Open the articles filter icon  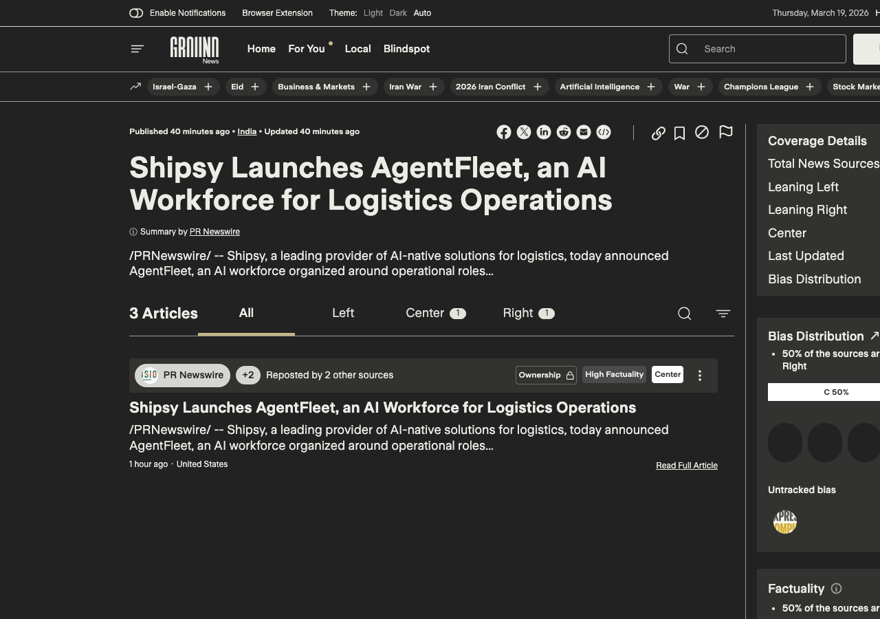tap(723, 314)
